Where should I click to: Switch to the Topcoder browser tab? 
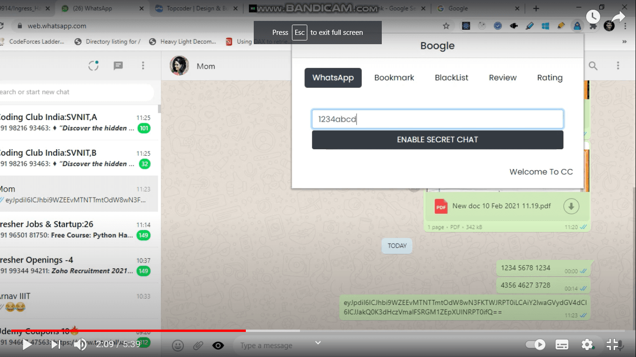(196, 8)
